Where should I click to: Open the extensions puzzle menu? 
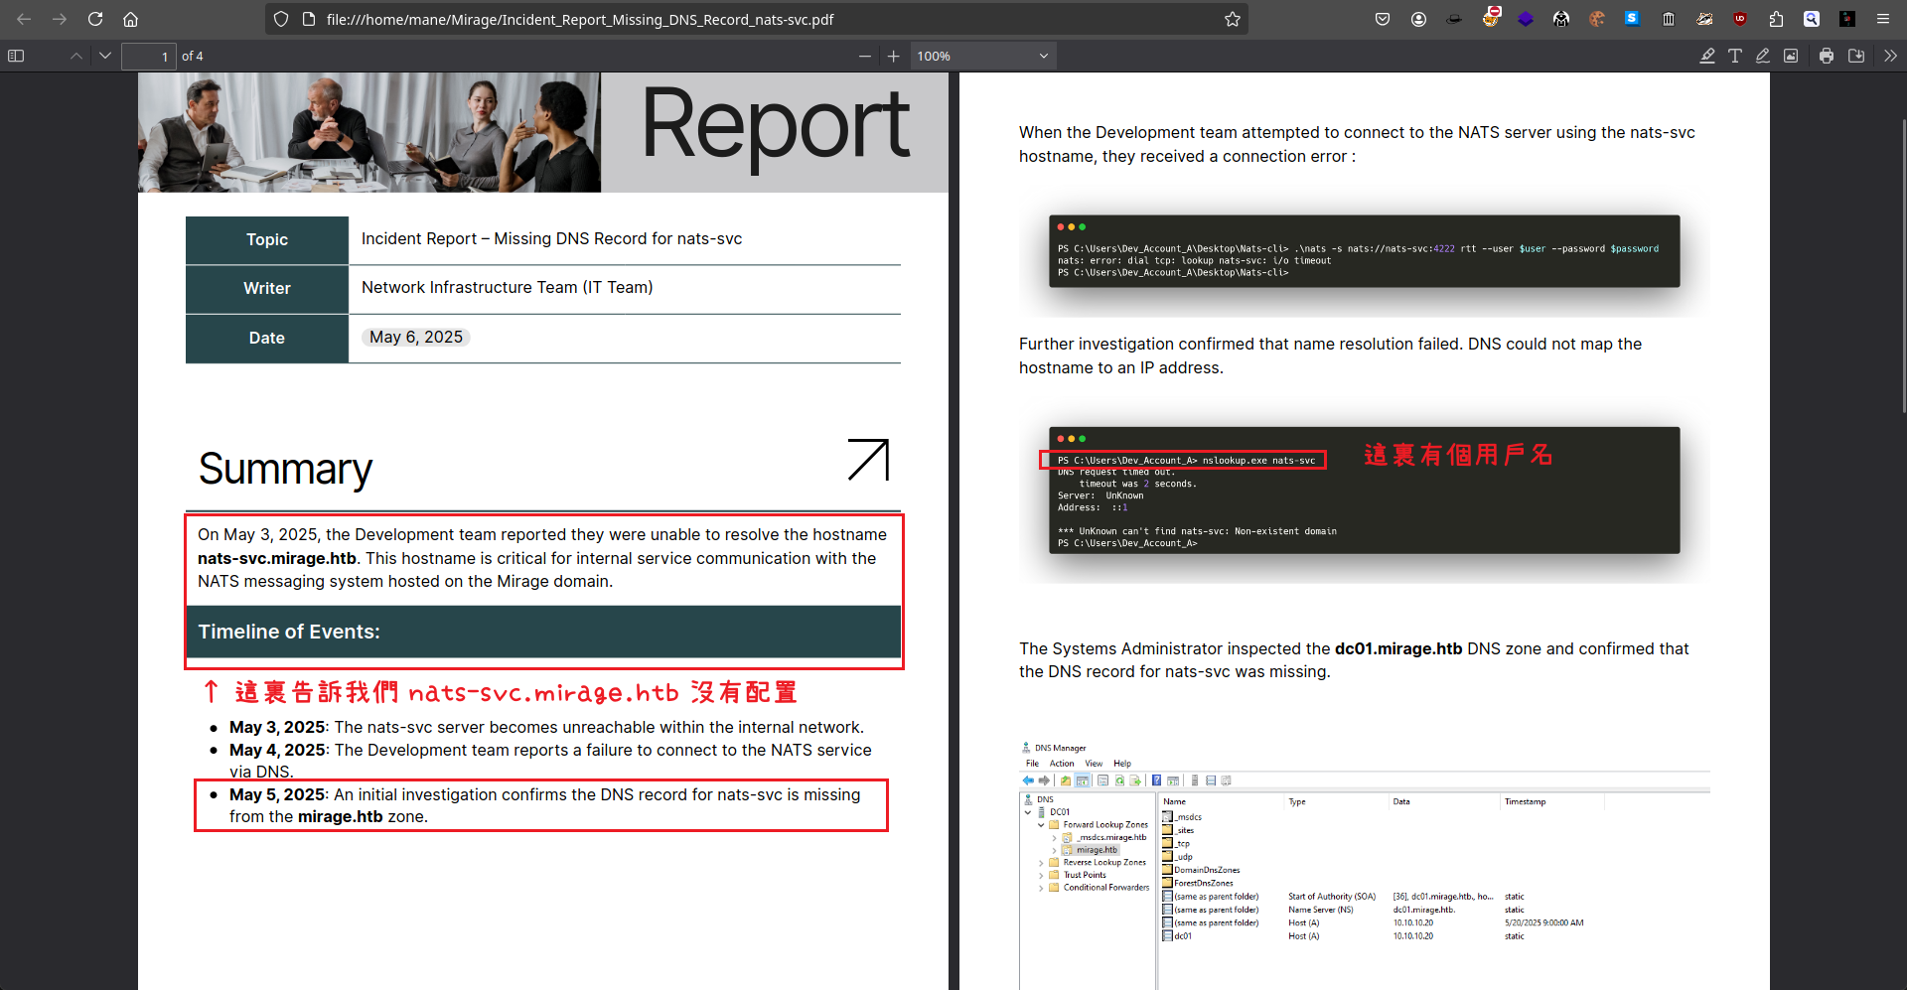pos(1776,19)
